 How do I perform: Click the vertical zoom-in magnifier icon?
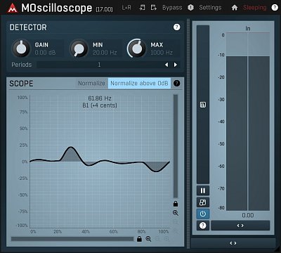pos(176,213)
